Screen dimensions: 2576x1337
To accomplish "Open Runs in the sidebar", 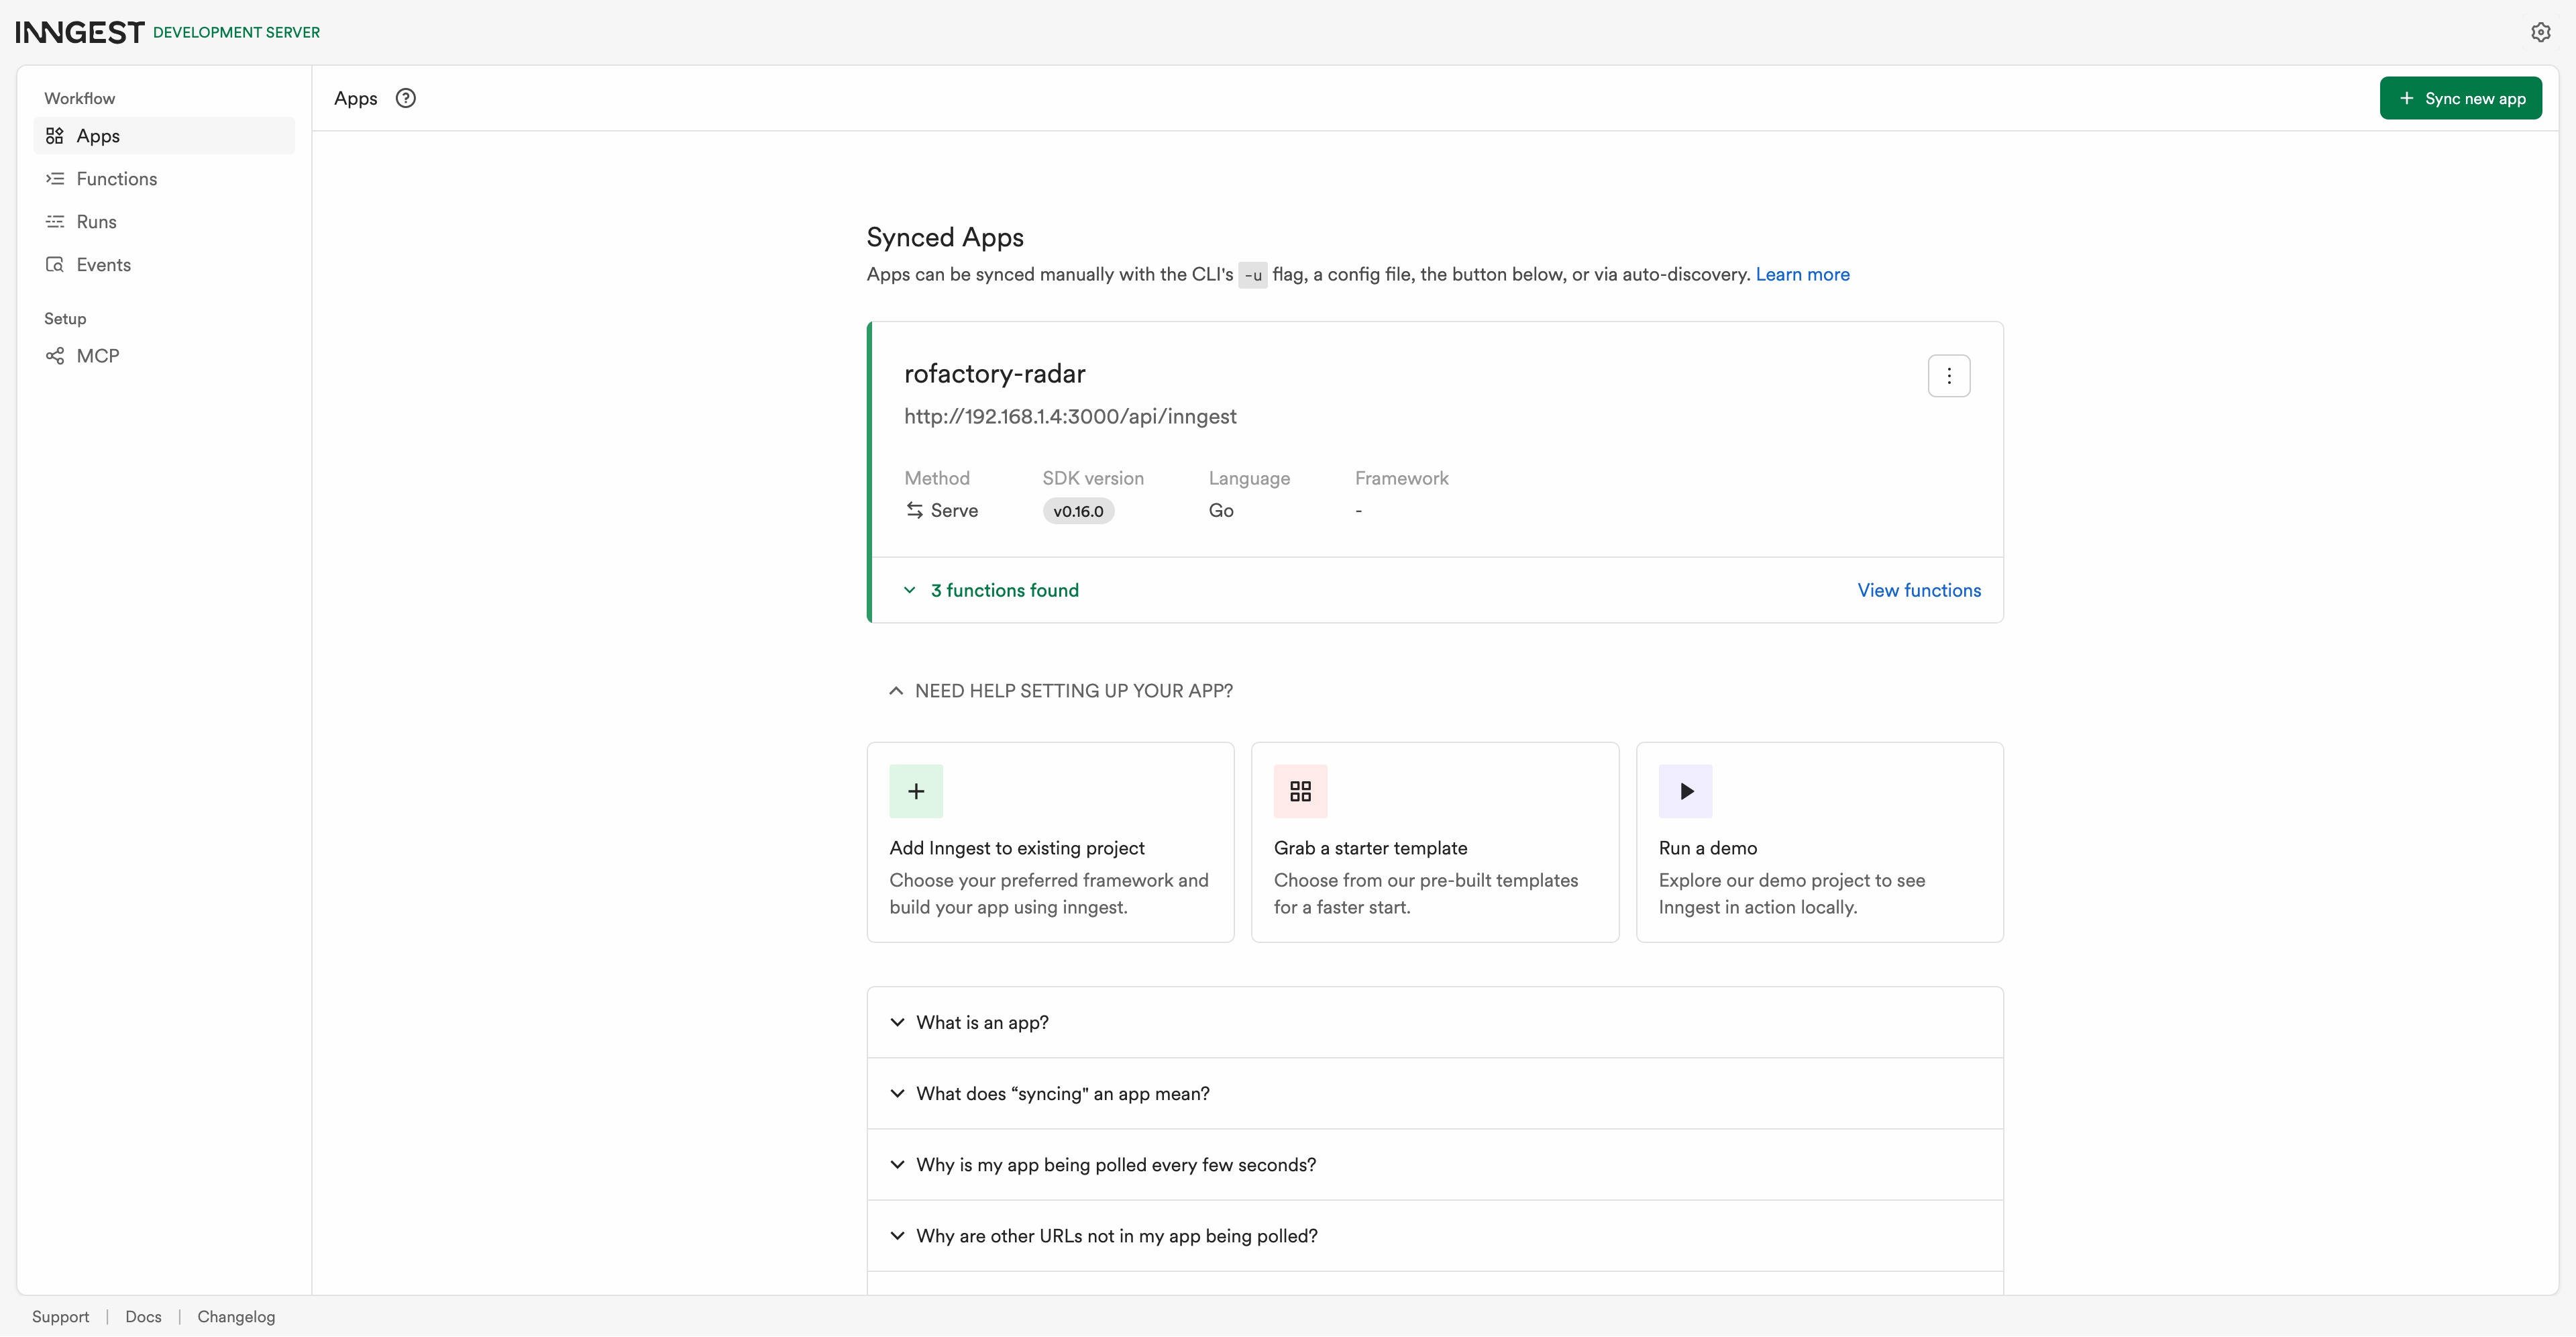I will click(x=164, y=222).
